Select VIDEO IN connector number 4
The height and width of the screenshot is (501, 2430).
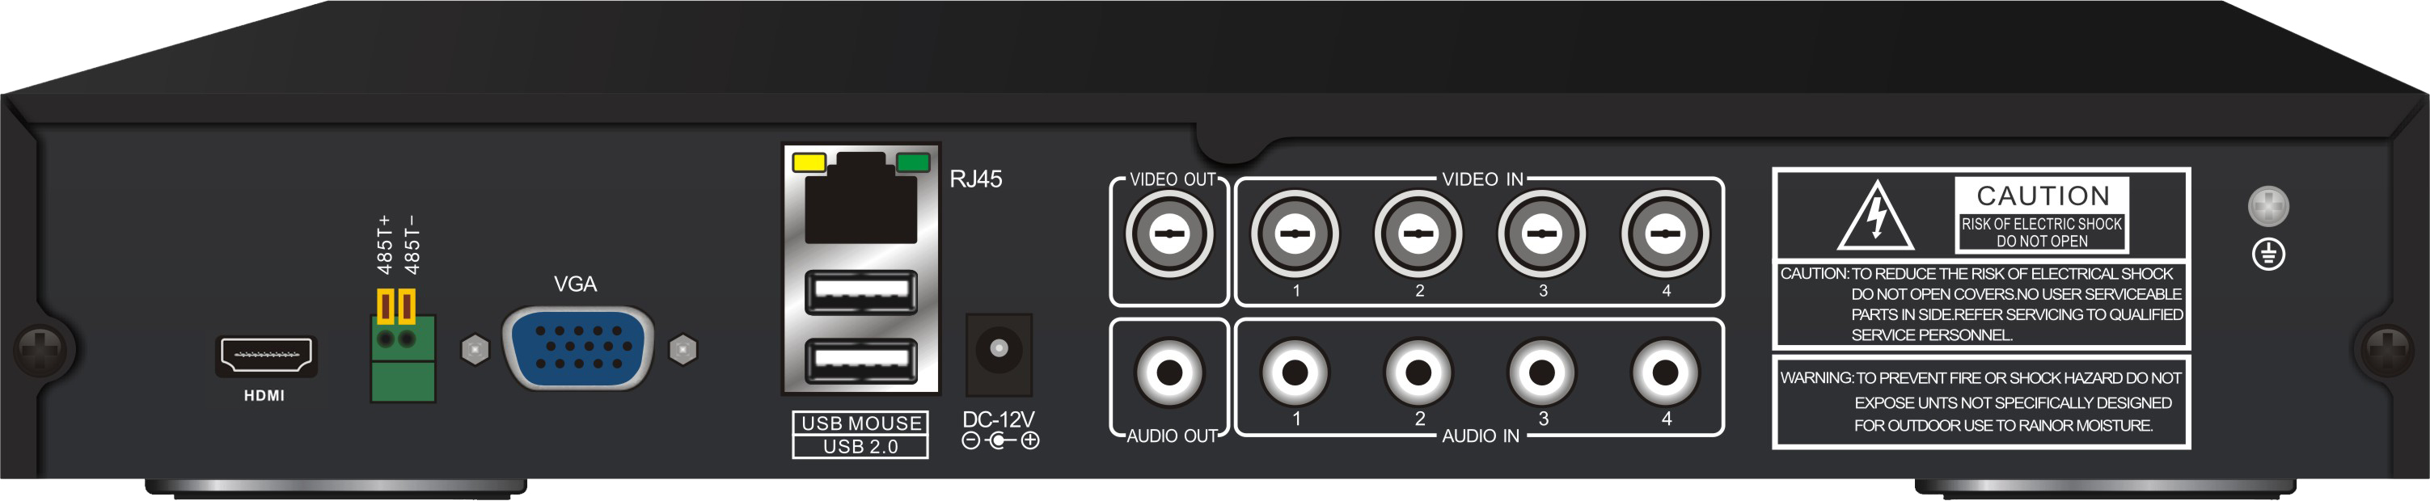1666,233
